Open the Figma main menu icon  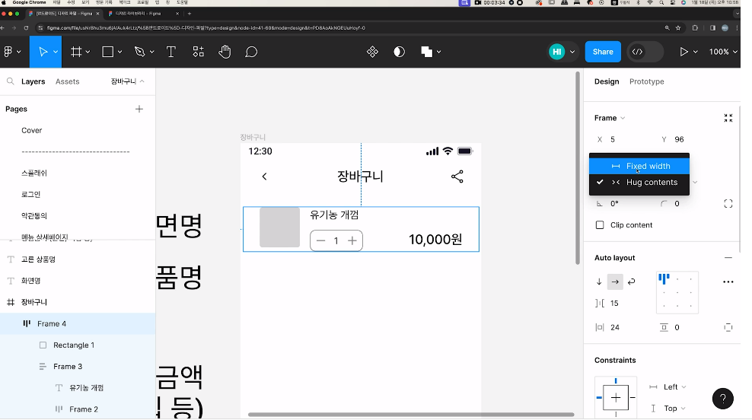[8, 52]
